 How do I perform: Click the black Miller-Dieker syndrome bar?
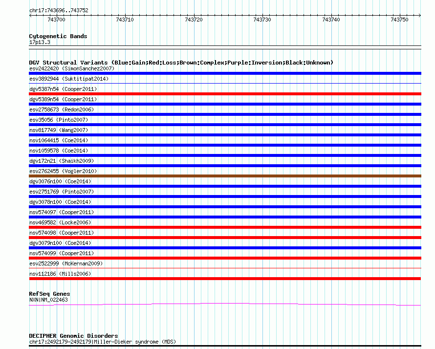tap(225, 346)
